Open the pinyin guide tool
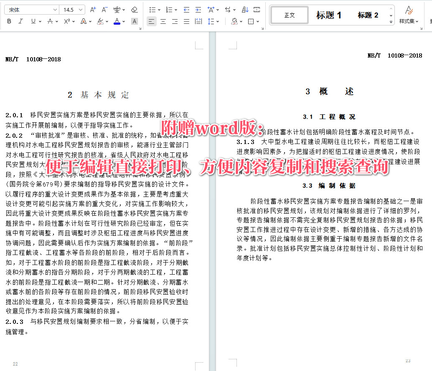The image size is (432, 371). click(x=117, y=9)
